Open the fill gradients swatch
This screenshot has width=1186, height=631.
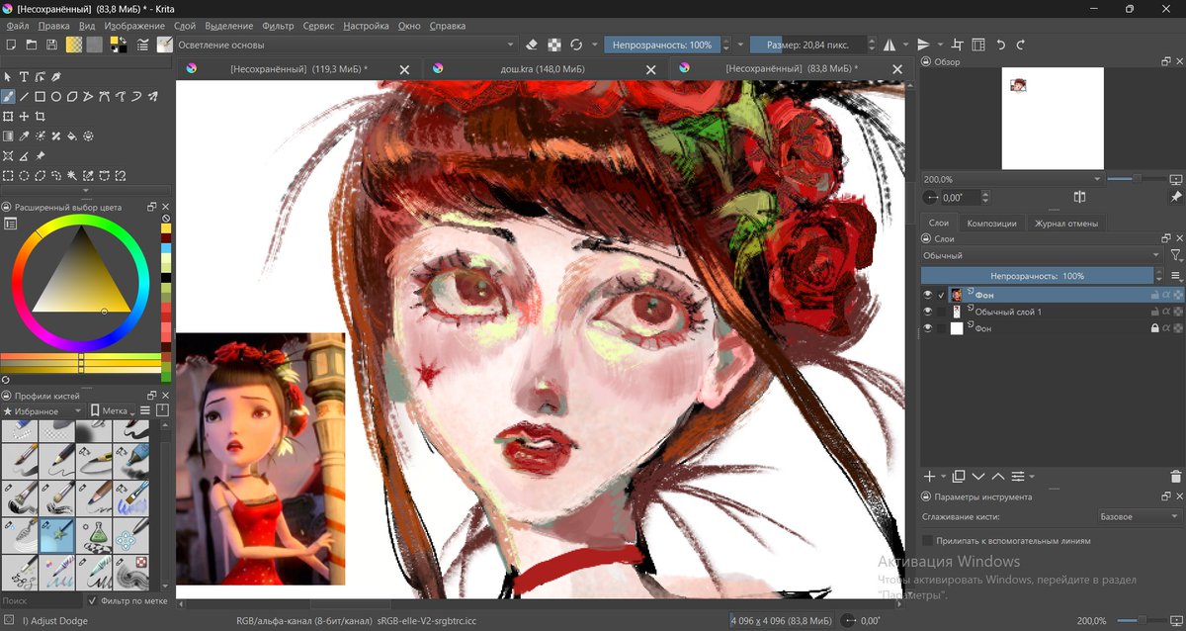point(74,45)
